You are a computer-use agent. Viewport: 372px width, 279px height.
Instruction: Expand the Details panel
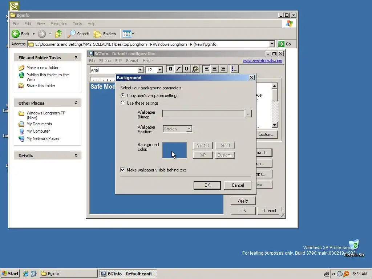point(76,155)
